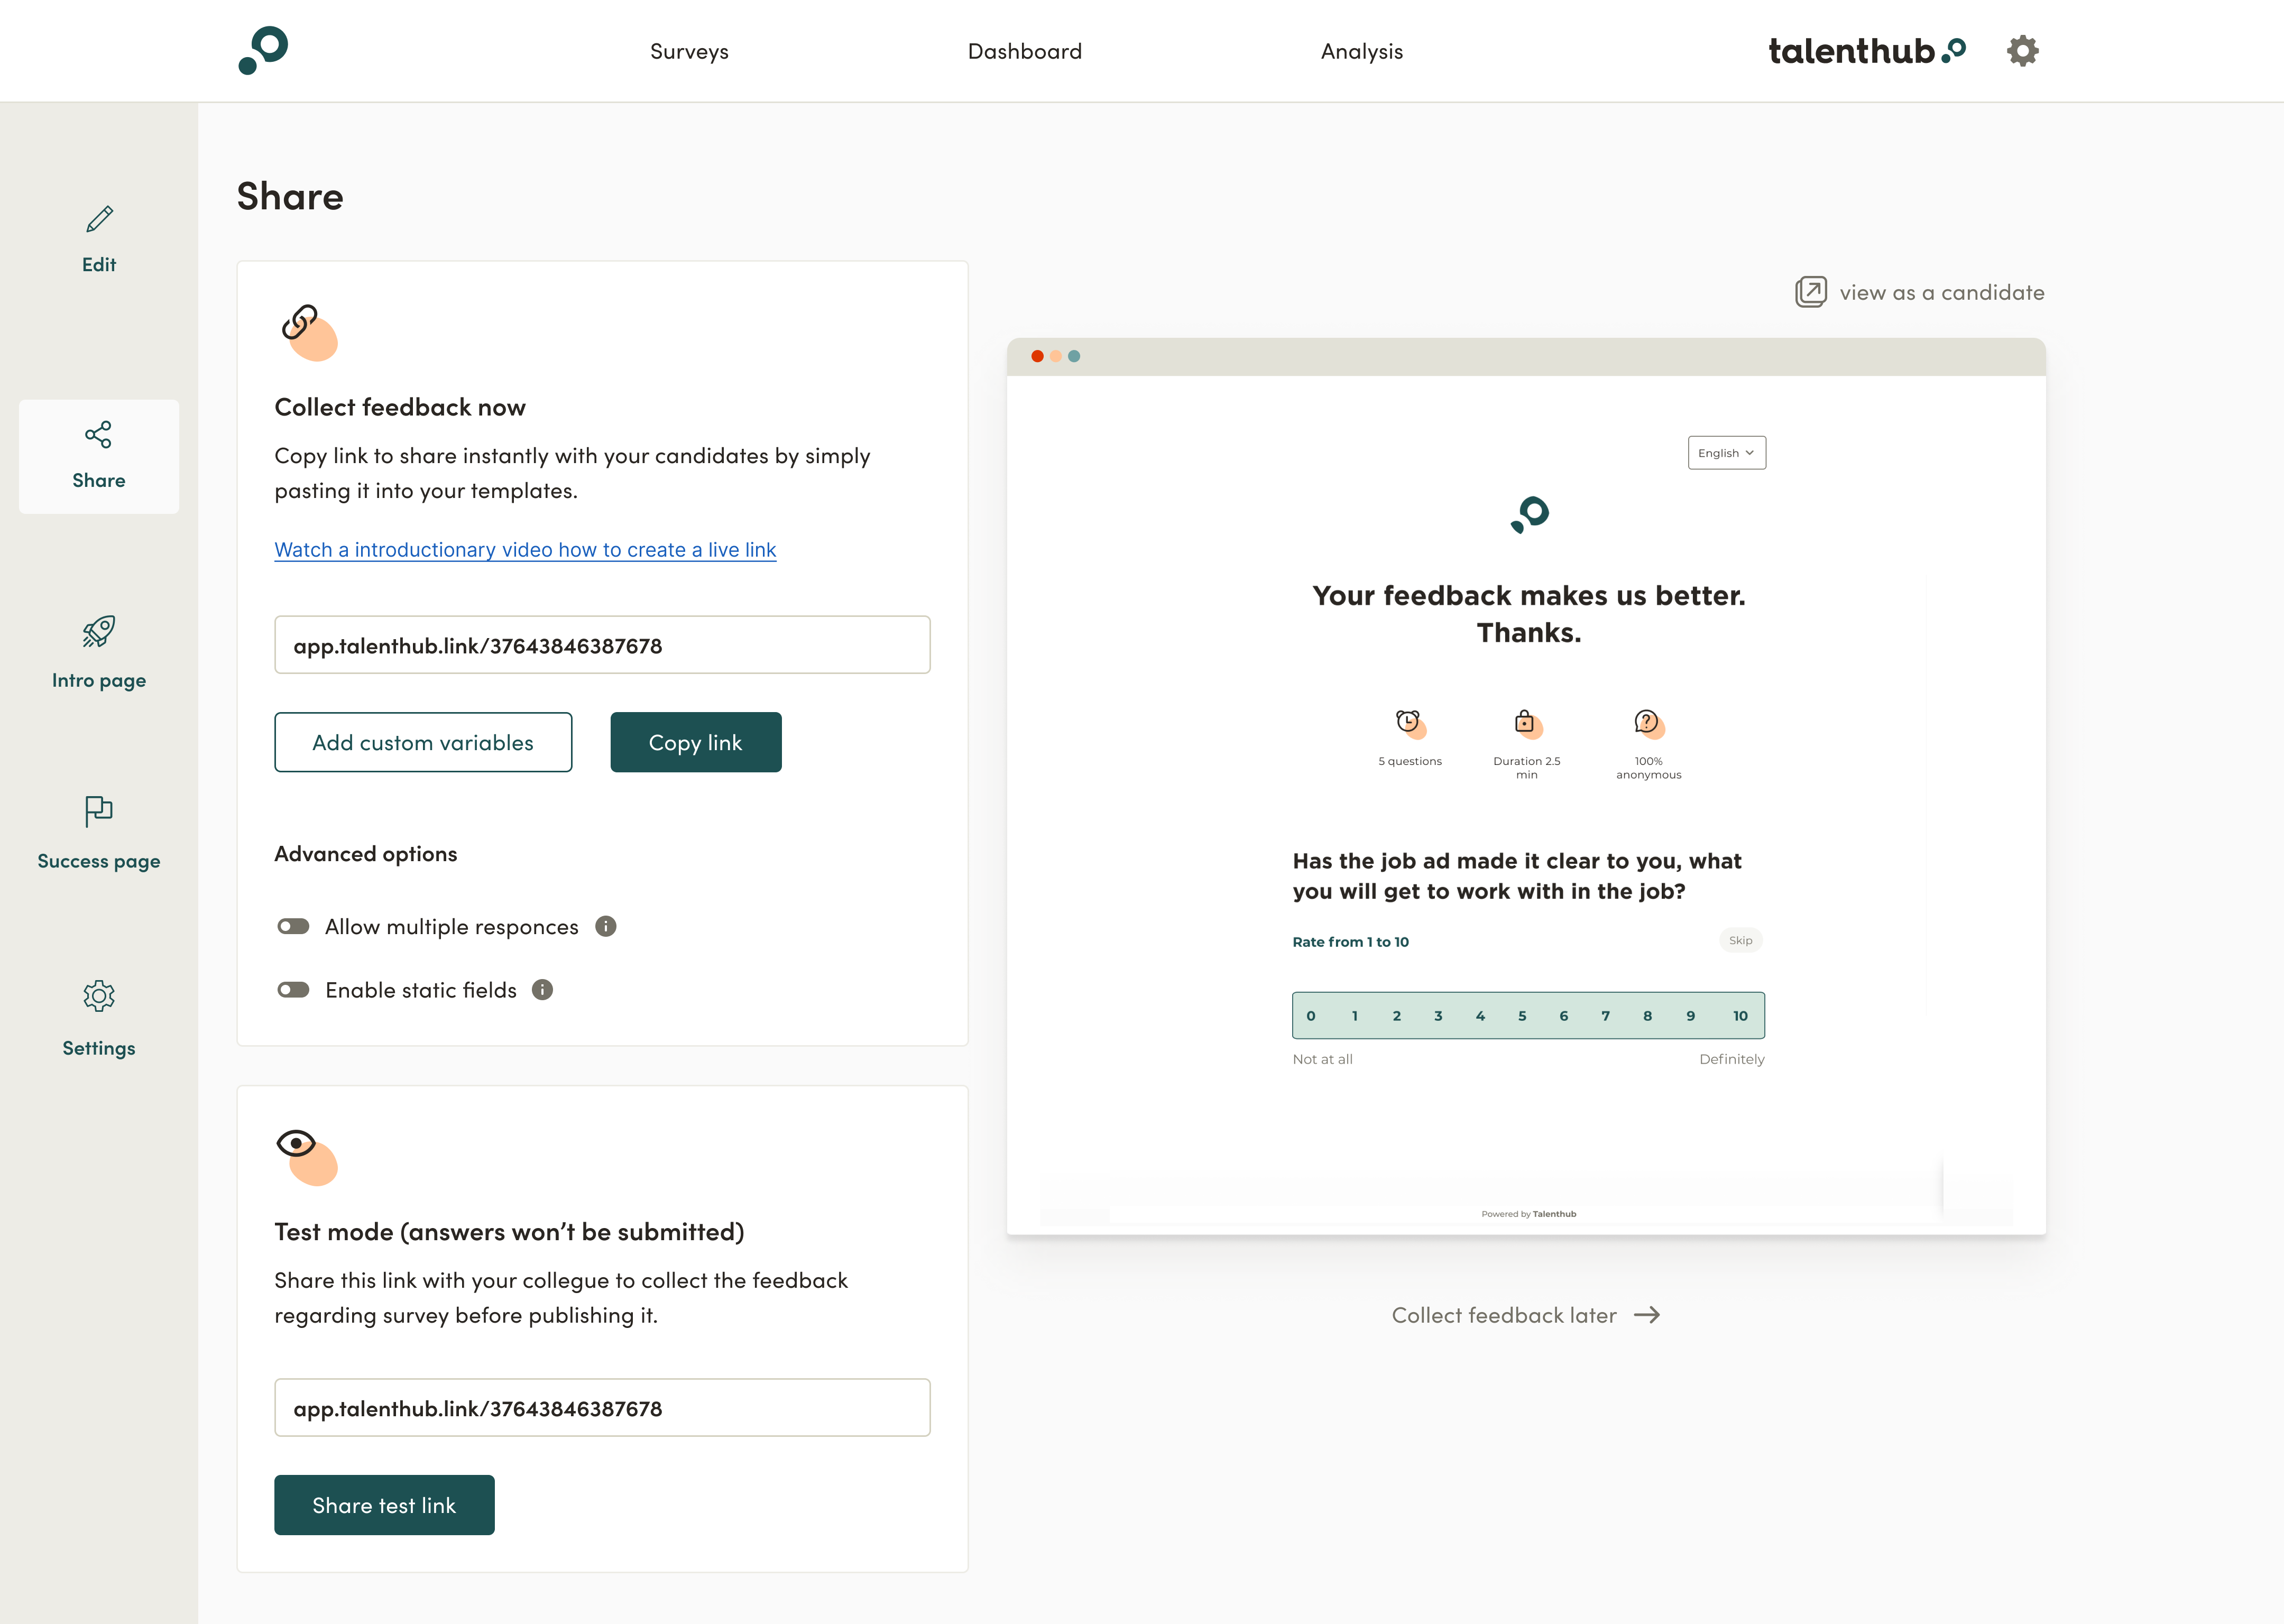2284x1624 pixels.
Task: Navigate to the Dashboard tab
Action: (1024, 50)
